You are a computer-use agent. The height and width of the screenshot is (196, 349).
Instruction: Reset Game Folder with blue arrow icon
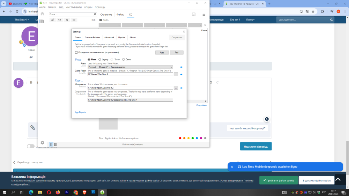point(181,74)
